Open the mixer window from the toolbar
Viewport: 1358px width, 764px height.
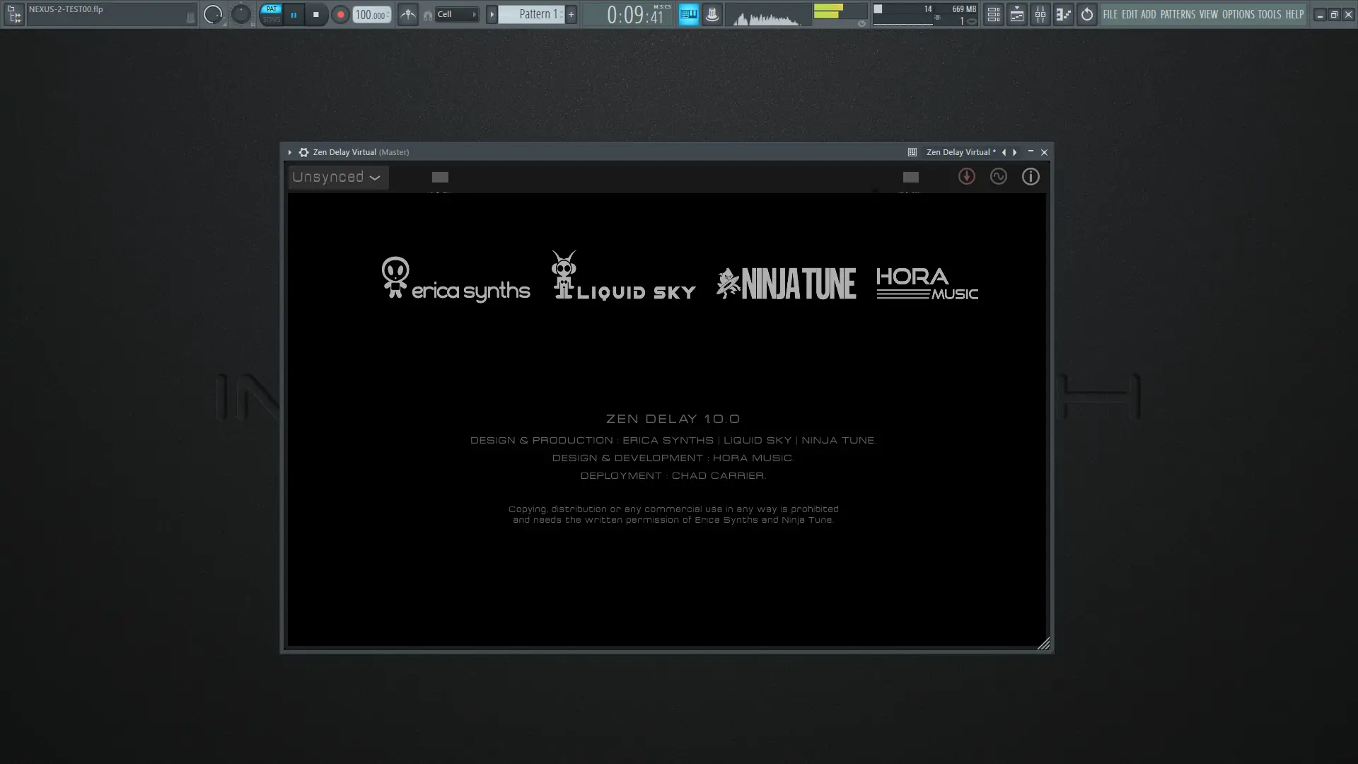coord(1040,14)
